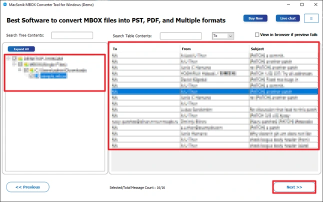
Task: Click the Buy Now button
Action: click(255, 18)
